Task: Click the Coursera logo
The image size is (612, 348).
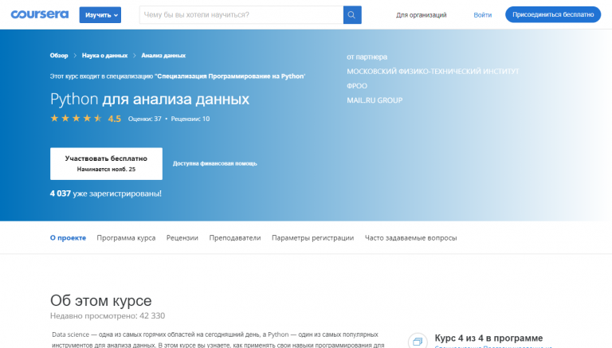Action: [40, 14]
